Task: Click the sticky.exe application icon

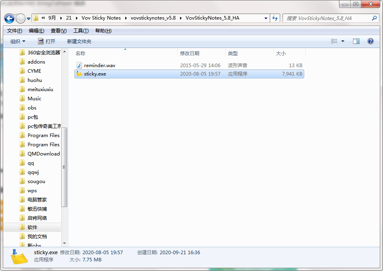Action: [x=79, y=74]
